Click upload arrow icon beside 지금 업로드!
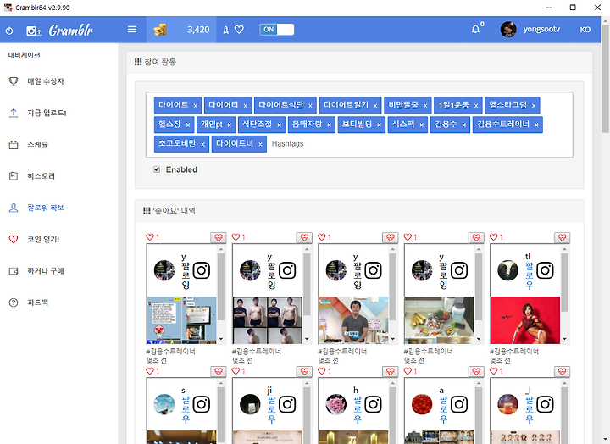Image resolution: width=610 pixels, height=444 pixels. click(x=14, y=113)
